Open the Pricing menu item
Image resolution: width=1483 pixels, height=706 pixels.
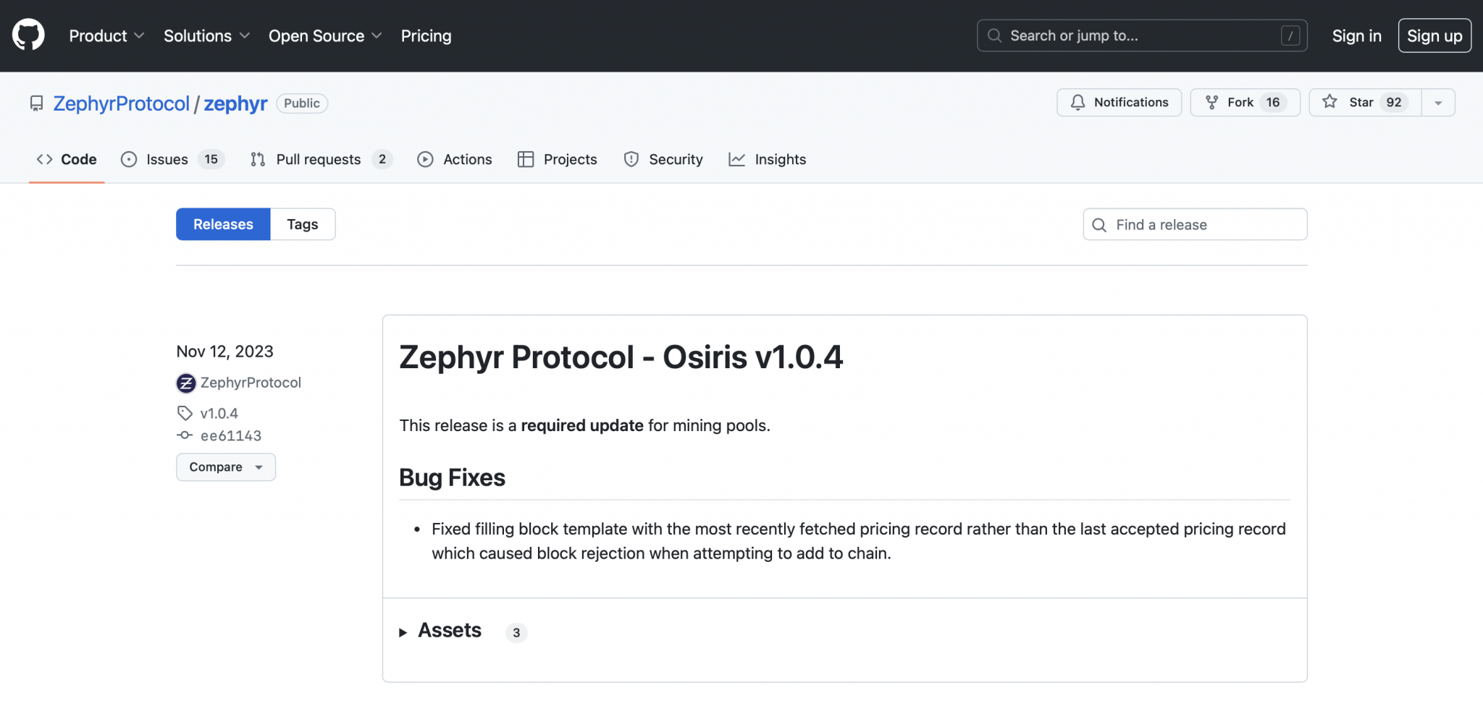point(426,35)
